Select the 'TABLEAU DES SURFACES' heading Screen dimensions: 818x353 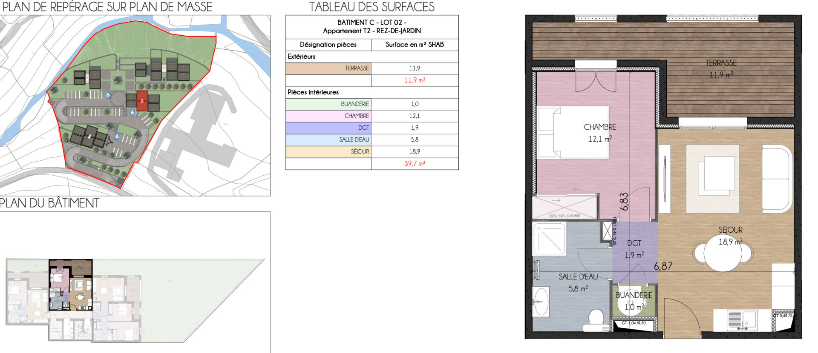click(x=372, y=7)
